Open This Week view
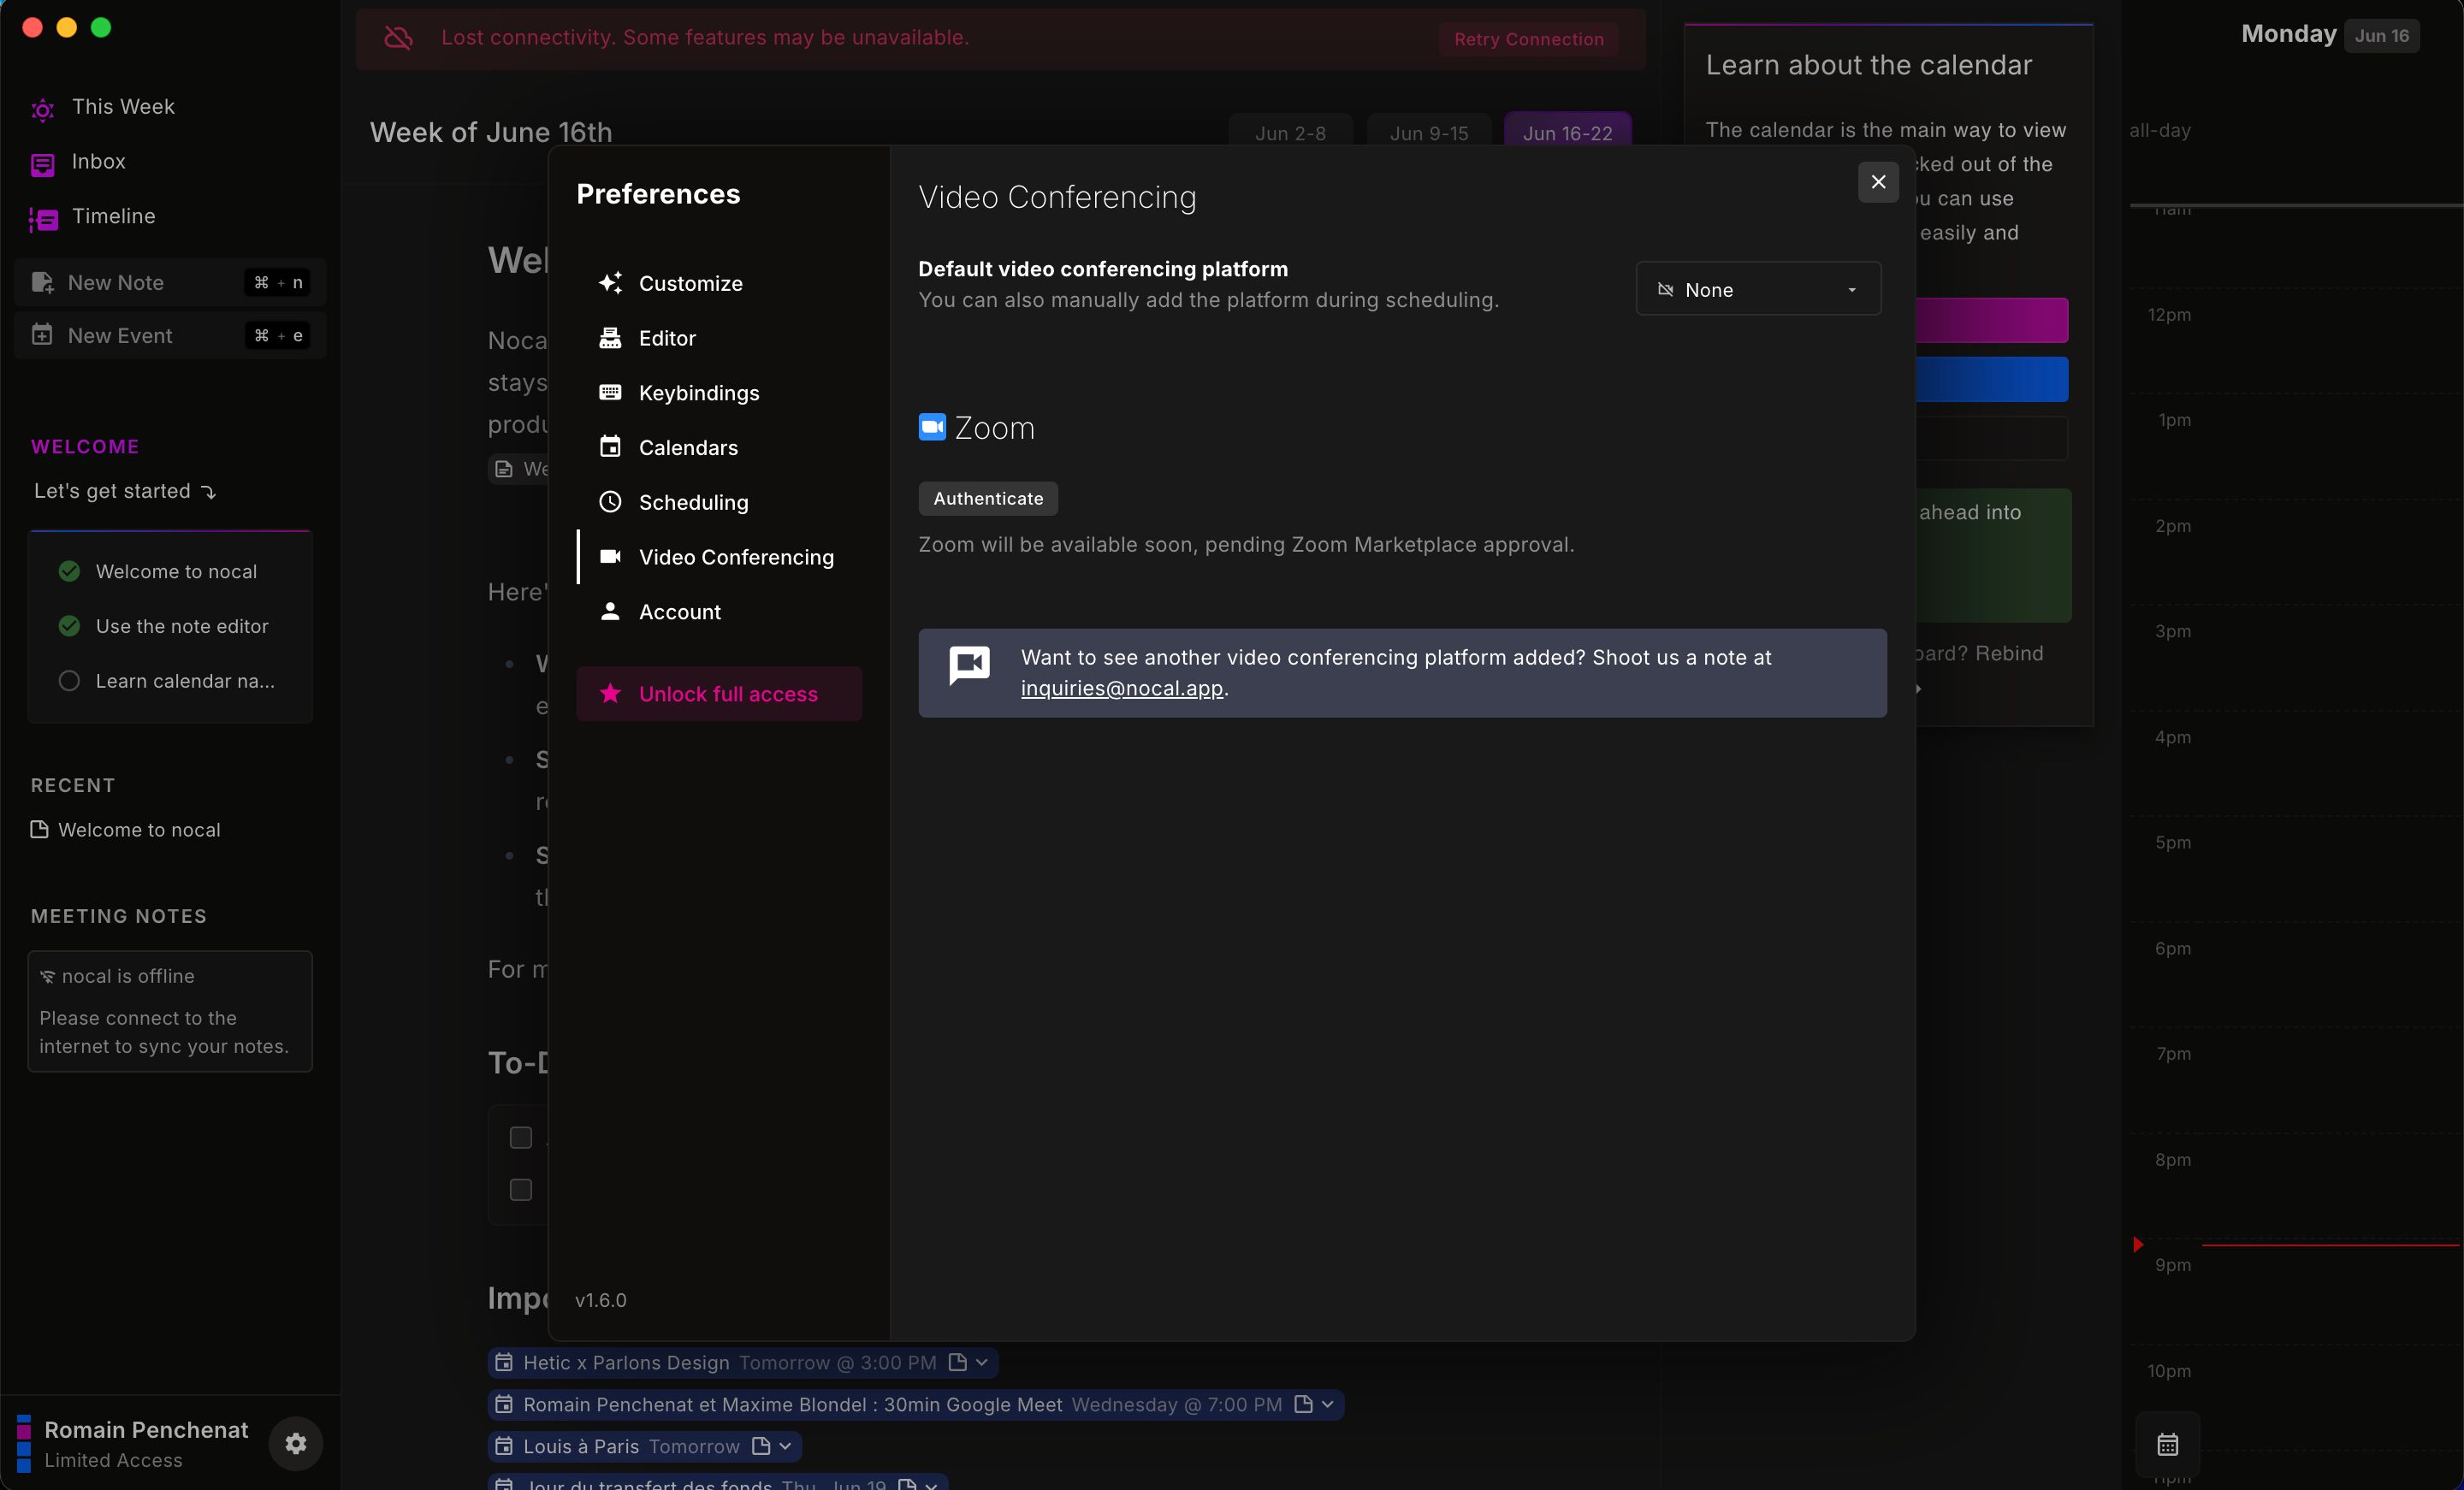The image size is (2464, 1490). [x=122, y=107]
